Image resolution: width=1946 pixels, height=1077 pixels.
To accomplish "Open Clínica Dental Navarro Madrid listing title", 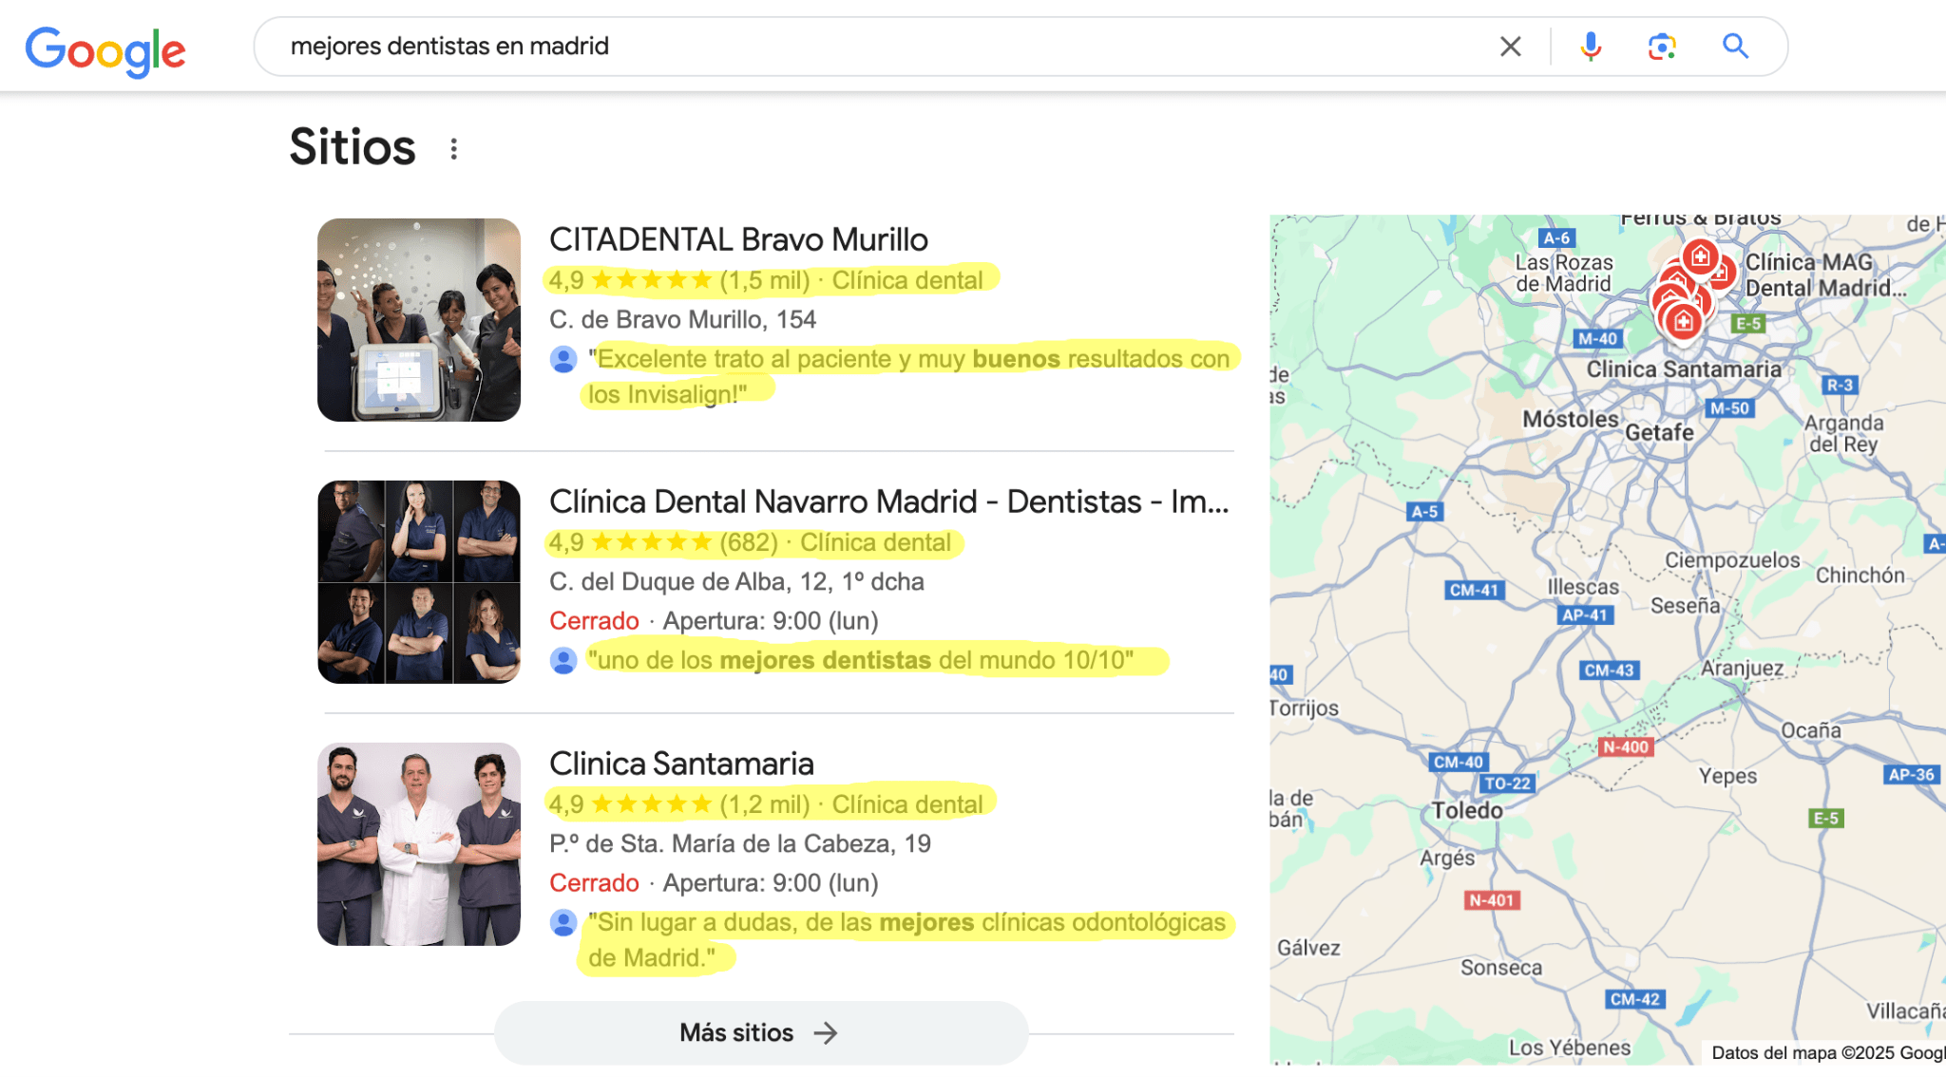I will [x=889, y=501].
